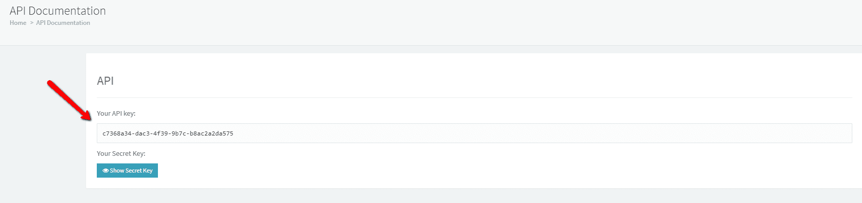Viewport: 862px width, 203px height.
Task: Focus the API key input field
Action: [474, 133]
